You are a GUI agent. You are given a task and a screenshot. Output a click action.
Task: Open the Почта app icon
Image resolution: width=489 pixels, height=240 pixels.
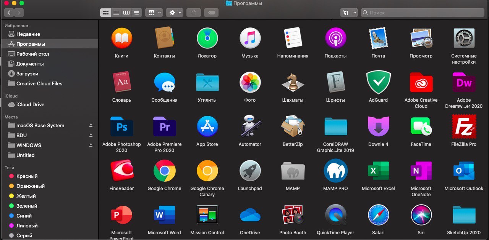(378, 38)
